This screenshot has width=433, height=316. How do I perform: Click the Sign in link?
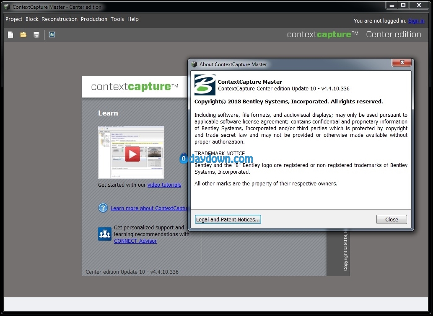click(416, 21)
